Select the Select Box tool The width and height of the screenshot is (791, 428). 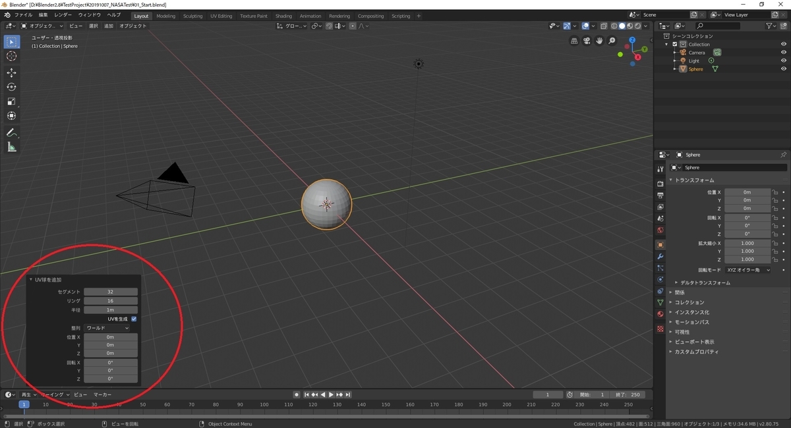11,42
